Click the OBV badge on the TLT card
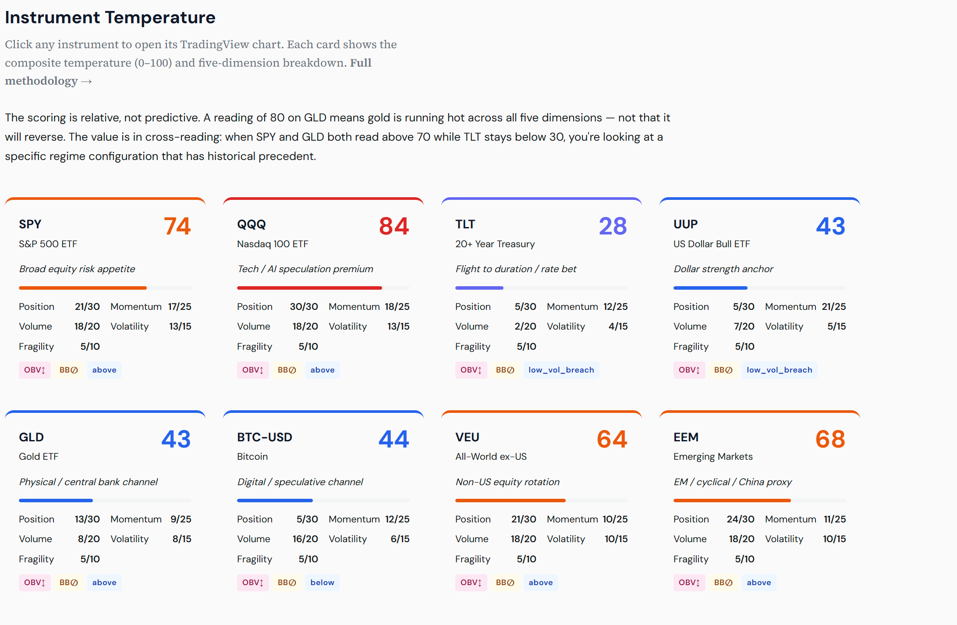This screenshot has height=625, width=957. pyautogui.click(x=471, y=369)
